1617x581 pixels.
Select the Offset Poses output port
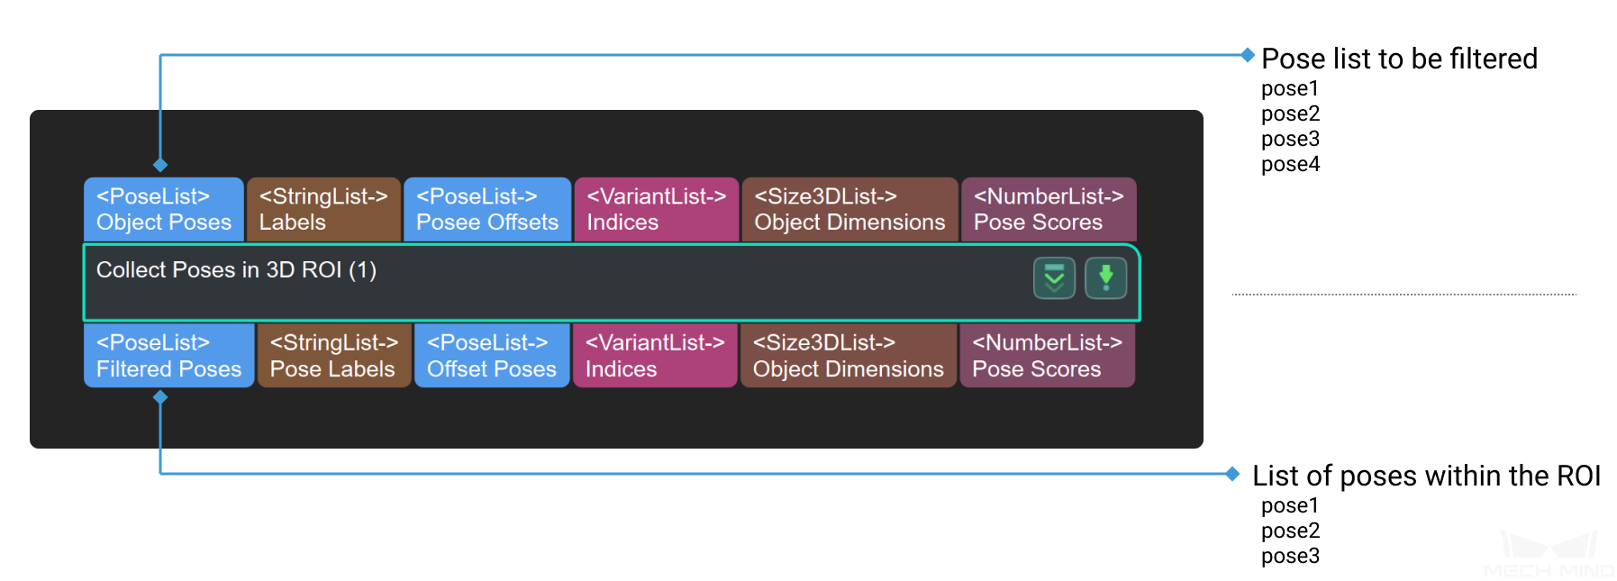point(492,356)
